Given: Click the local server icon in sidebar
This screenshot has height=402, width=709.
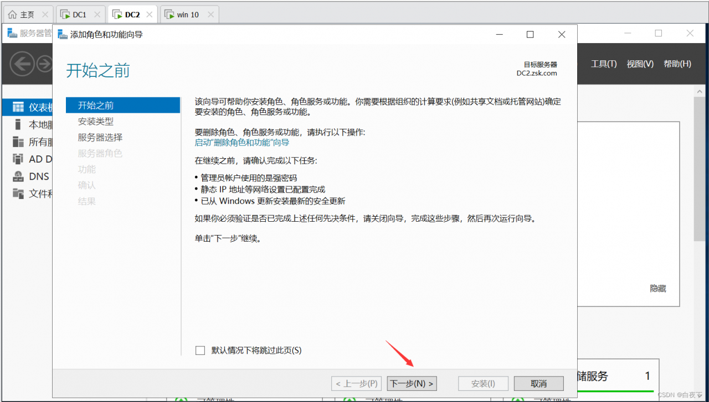Looking at the screenshot, I should click(x=18, y=124).
